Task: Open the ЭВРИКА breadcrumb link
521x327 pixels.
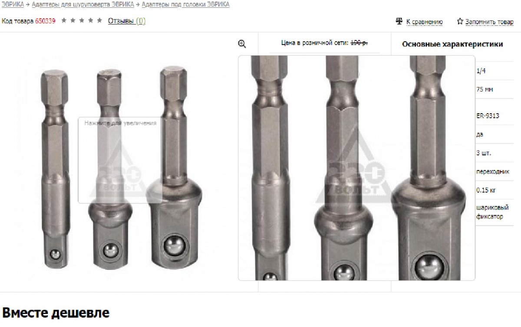Action: (13, 4)
